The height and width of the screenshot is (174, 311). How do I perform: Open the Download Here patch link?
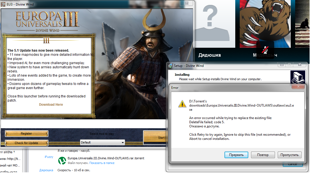coord(51,105)
